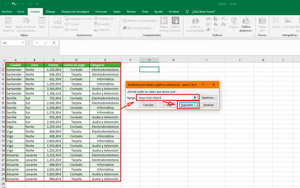Screen dimensions: 300x188
Task: Open the Name Box dropdown arrow
Action: pos(23,43)
